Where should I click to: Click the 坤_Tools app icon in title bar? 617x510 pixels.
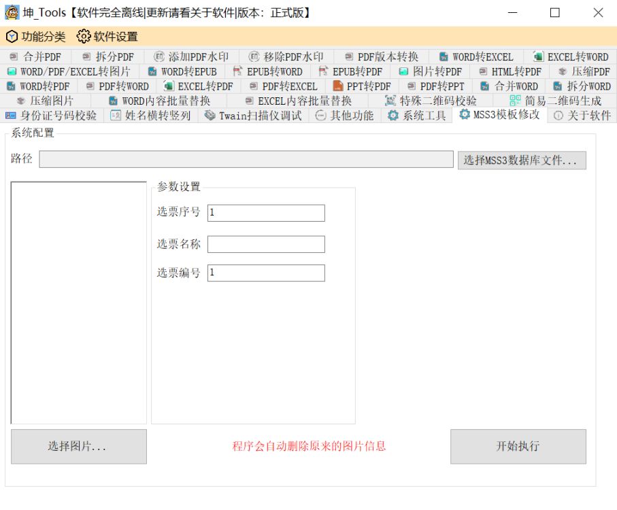tap(12, 13)
